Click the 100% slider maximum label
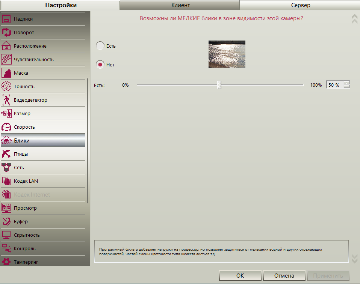 [316, 85]
